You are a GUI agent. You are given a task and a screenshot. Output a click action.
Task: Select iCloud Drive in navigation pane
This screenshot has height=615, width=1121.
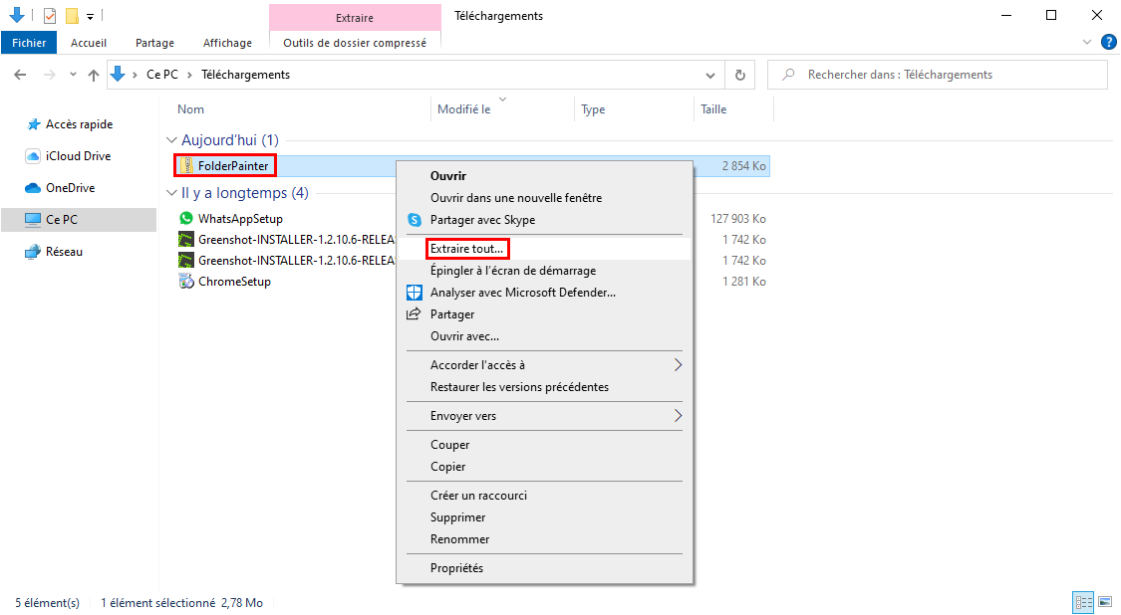point(78,155)
